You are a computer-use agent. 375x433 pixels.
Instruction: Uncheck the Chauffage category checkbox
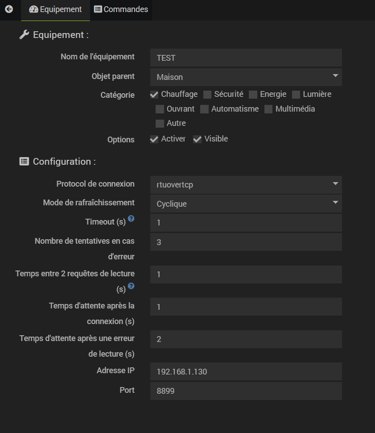154,95
